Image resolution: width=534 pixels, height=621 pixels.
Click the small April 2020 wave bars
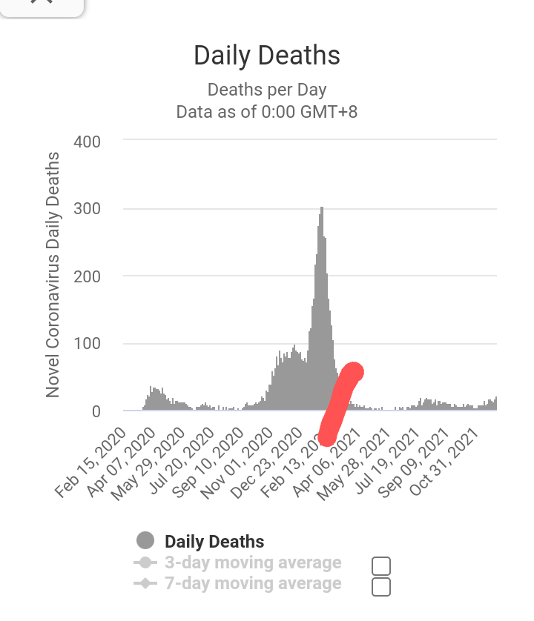[157, 398]
